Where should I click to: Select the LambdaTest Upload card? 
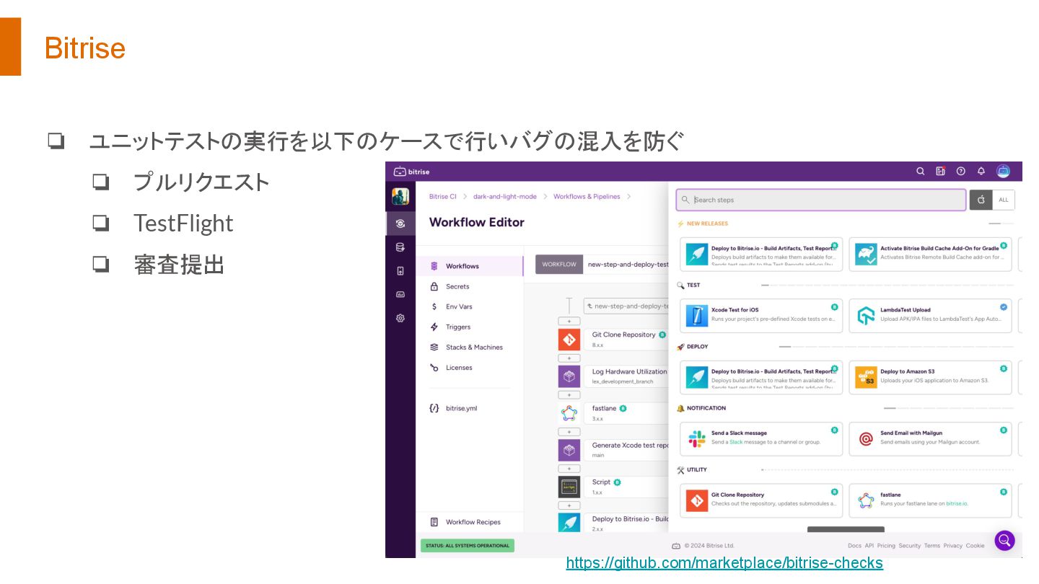(x=931, y=316)
